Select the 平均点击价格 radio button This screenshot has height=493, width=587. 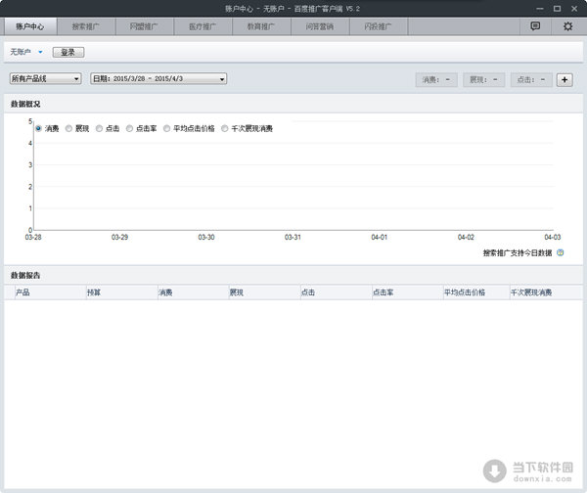point(166,128)
